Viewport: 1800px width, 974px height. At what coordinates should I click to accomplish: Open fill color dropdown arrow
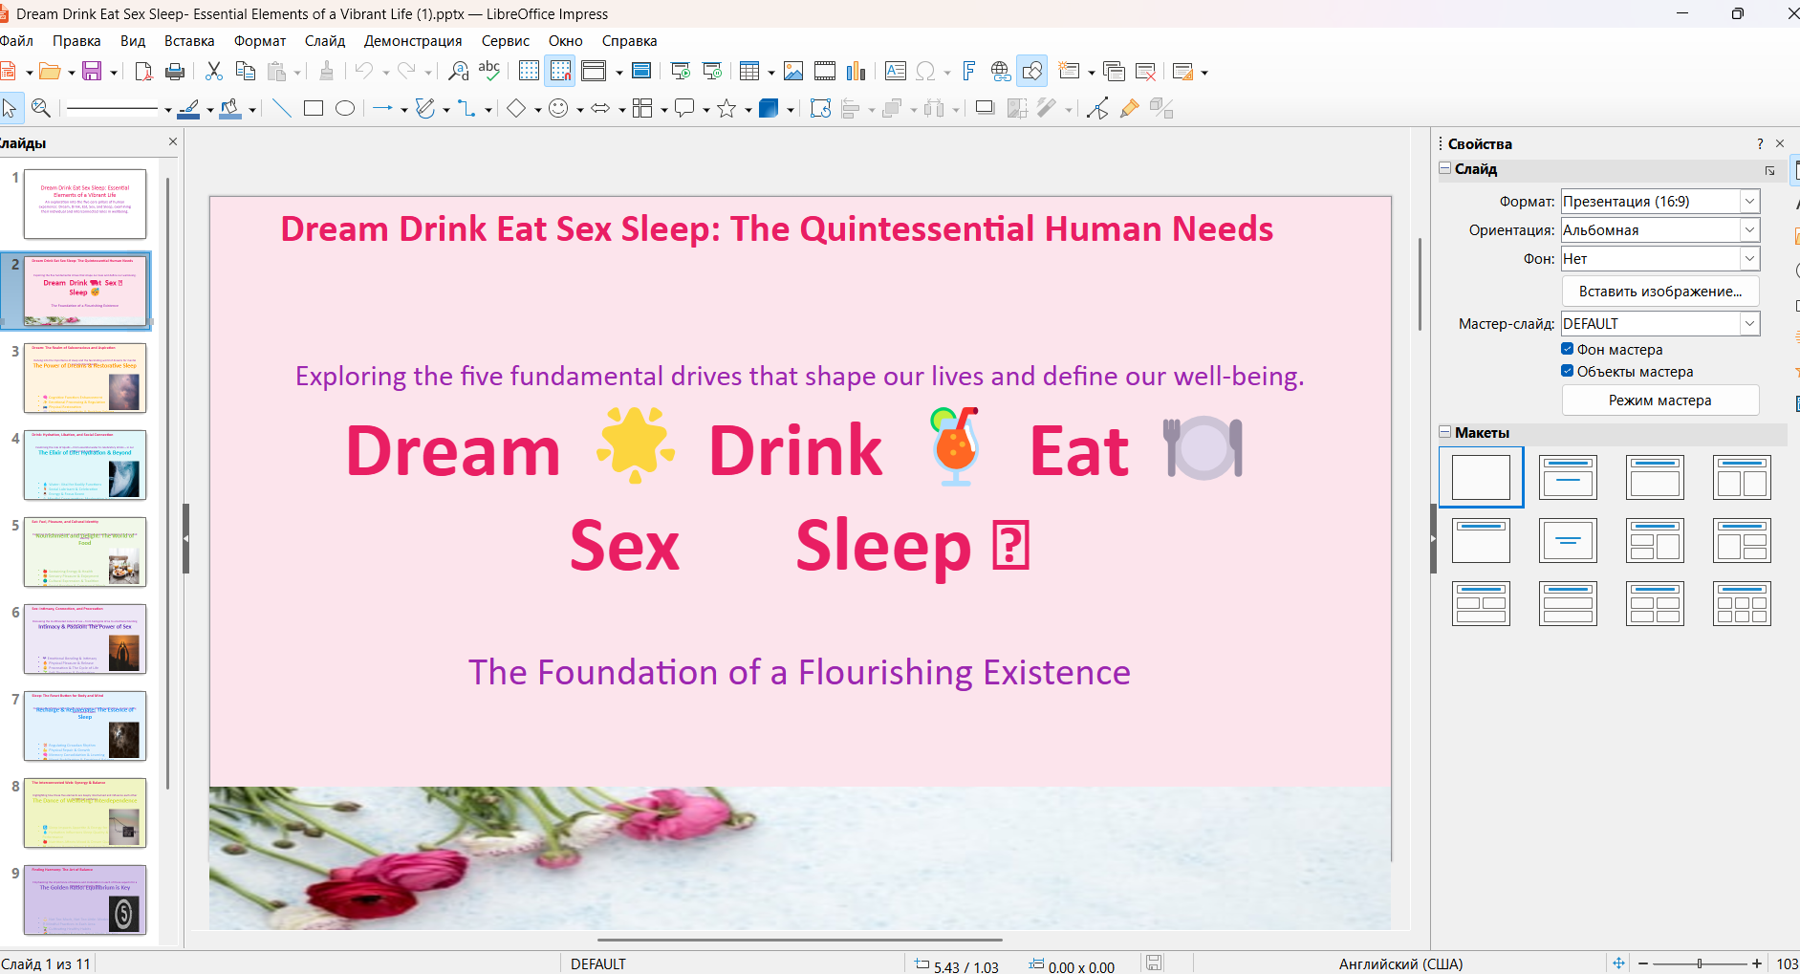252,110
